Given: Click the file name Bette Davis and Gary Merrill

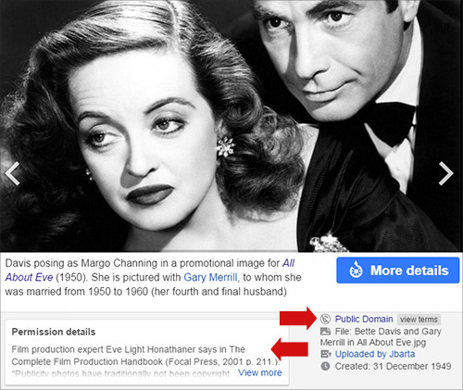Looking at the screenshot, I should pos(381,337).
